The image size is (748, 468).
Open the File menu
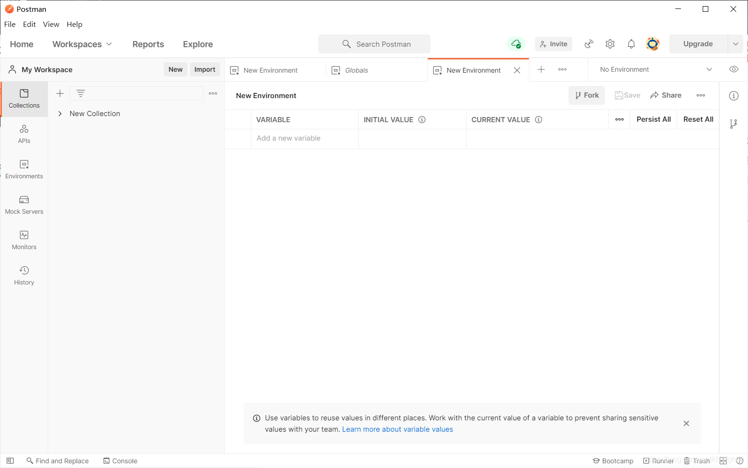tap(10, 25)
